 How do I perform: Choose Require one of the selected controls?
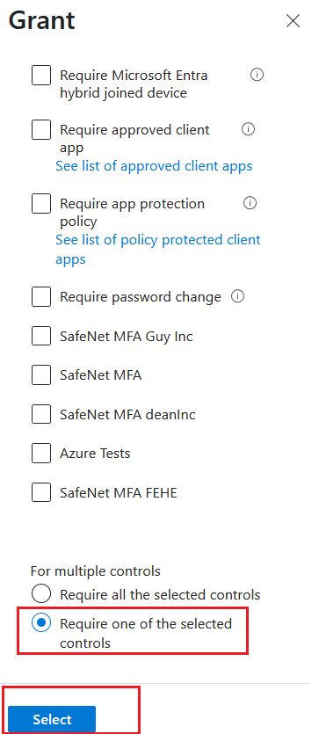(x=41, y=623)
